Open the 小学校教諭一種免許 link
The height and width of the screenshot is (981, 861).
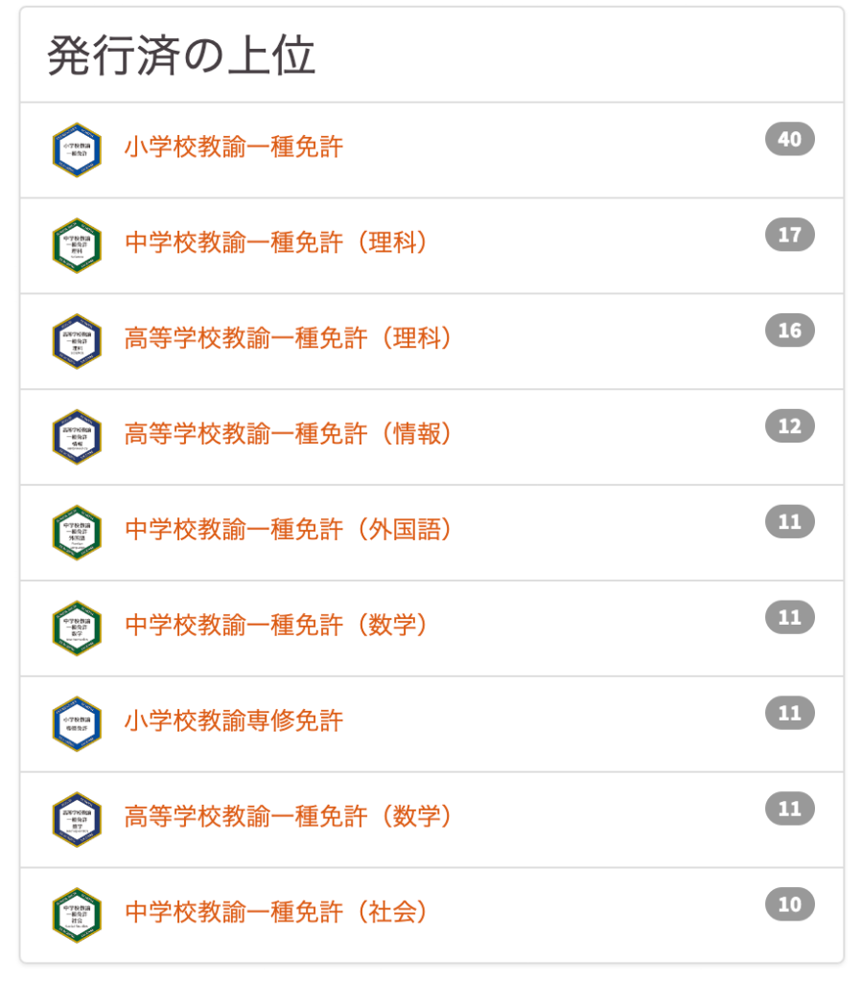pyautogui.click(x=234, y=147)
